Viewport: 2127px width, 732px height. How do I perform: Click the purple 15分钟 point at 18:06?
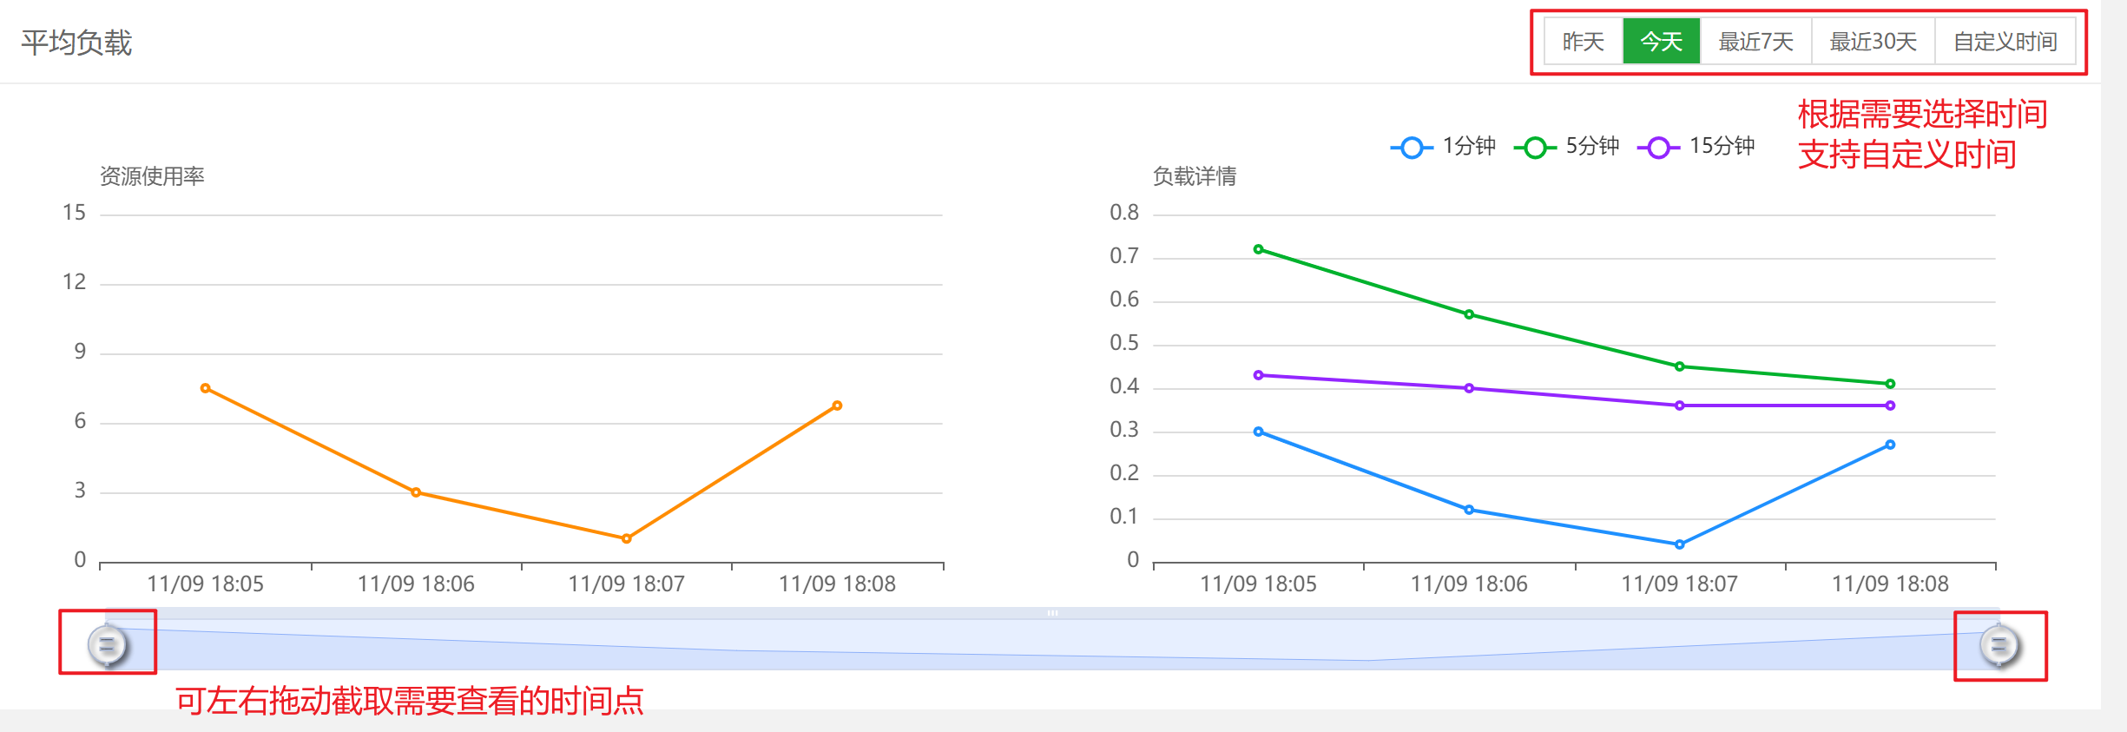click(x=1469, y=388)
